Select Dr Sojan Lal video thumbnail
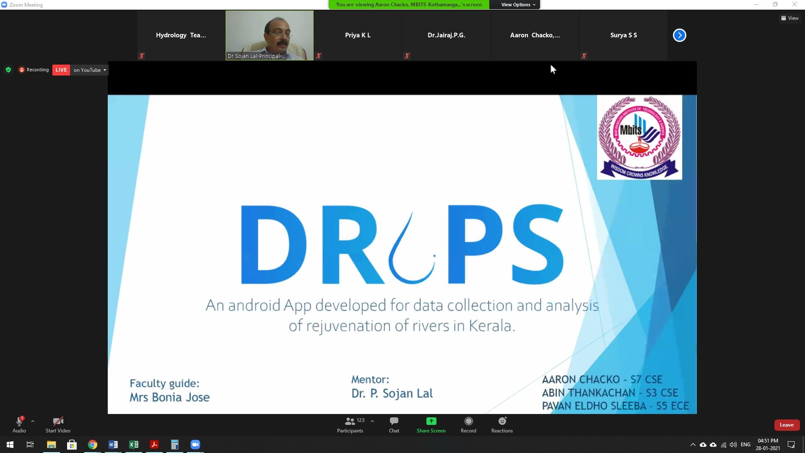 269,35
